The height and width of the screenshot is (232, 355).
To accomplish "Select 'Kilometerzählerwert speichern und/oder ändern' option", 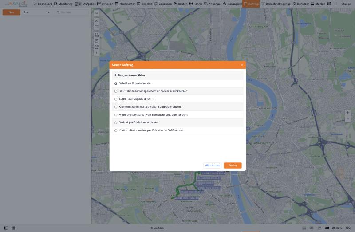I will 116,107.
